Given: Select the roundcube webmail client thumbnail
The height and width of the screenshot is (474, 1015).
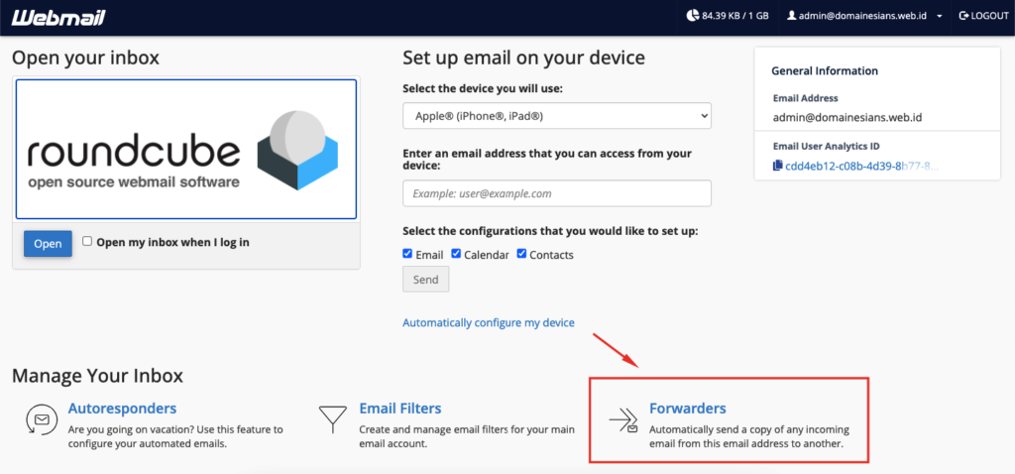Looking at the screenshot, I should [x=186, y=149].
